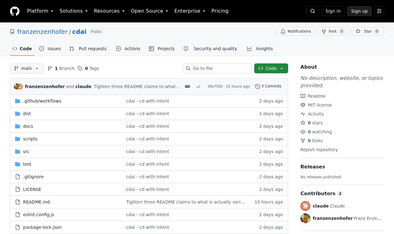View the 0 Tags link
This screenshot has width=394, height=234.
[88, 68]
